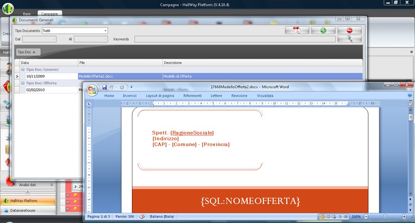This screenshot has width=415, height=223.
Task: Click the next page double-arrow in Word
Action: click(410, 210)
